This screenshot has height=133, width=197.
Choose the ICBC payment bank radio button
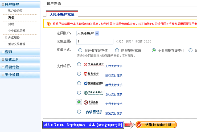pos(79,64)
